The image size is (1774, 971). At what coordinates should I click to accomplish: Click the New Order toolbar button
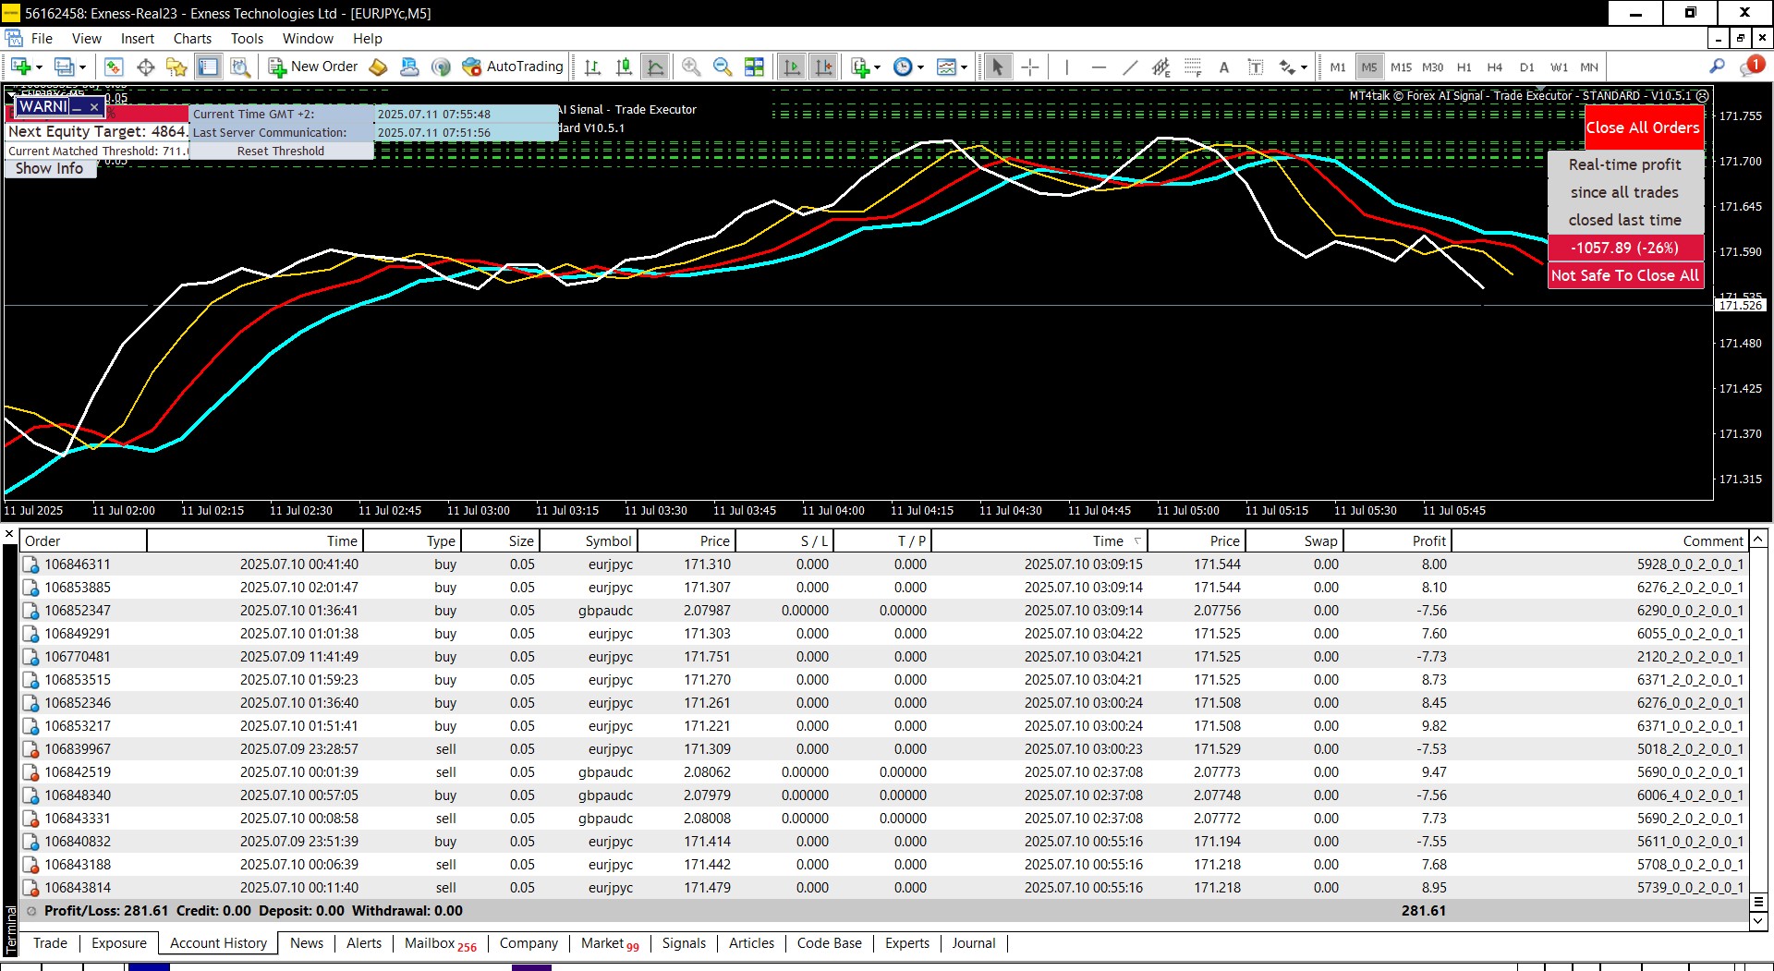point(313,67)
